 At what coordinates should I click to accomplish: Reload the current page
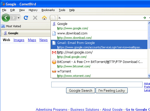(x=26, y=18)
